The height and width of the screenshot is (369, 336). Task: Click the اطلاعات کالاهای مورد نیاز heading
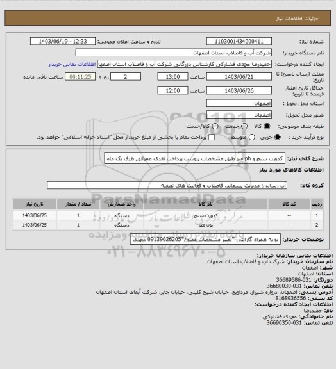click(291, 170)
